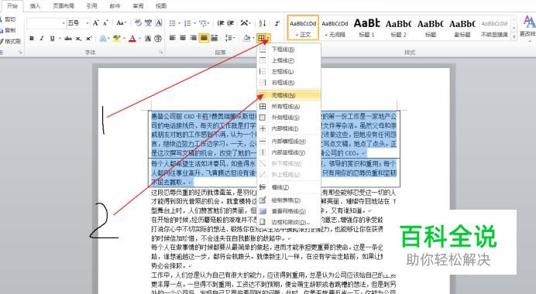Click the Enclose Characters icon
Screen dimensions: 536x294
point(158,38)
